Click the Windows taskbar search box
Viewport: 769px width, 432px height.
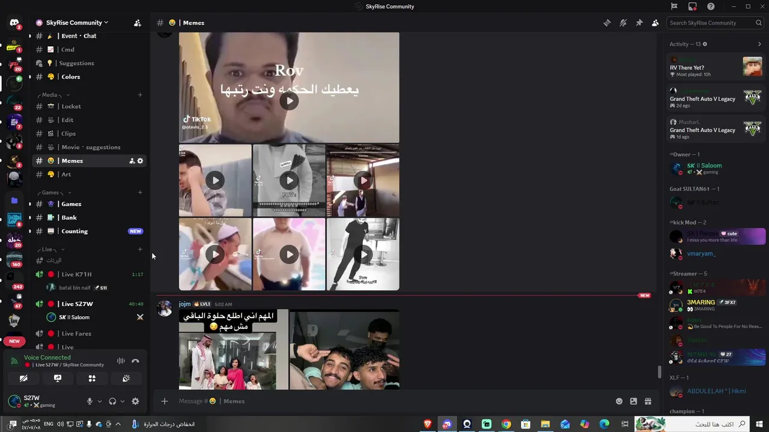click(x=692, y=424)
